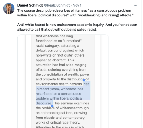
Task: Open Daniel Schmidt's profile avatar
Action: click(x=9, y=9)
